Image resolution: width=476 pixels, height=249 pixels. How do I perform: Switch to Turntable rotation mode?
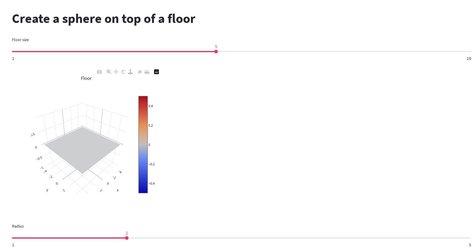(x=130, y=72)
